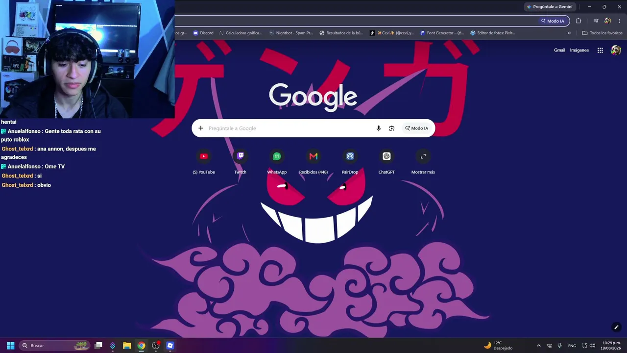627x353 pixels.
Task: Open the clock showing 10:29 p.m.
Action: coord(611,346)
